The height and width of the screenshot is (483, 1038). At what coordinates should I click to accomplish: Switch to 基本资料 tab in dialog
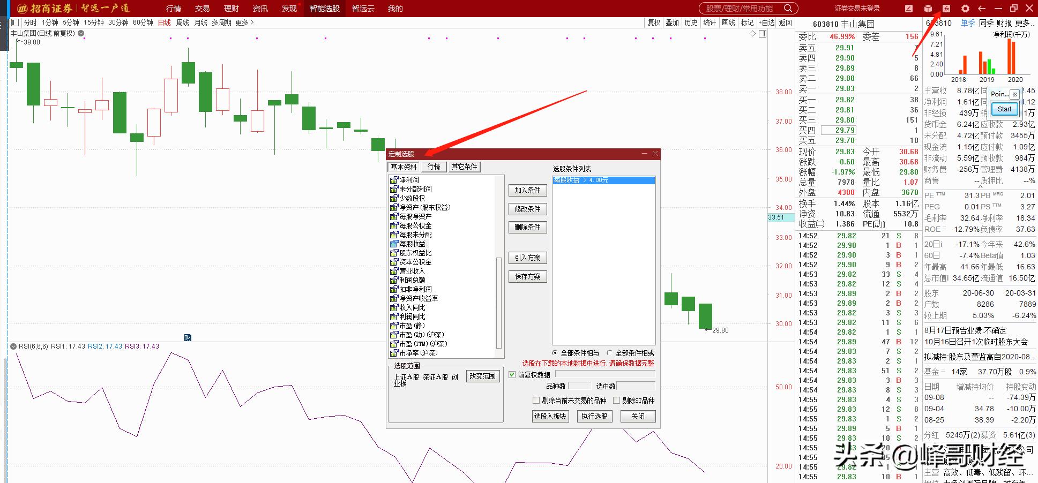(404, 167)
